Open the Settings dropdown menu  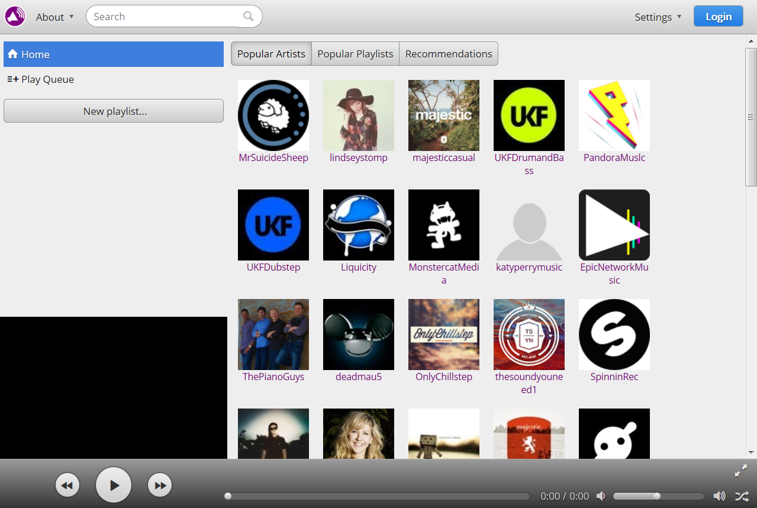click(x=658, y=17)
